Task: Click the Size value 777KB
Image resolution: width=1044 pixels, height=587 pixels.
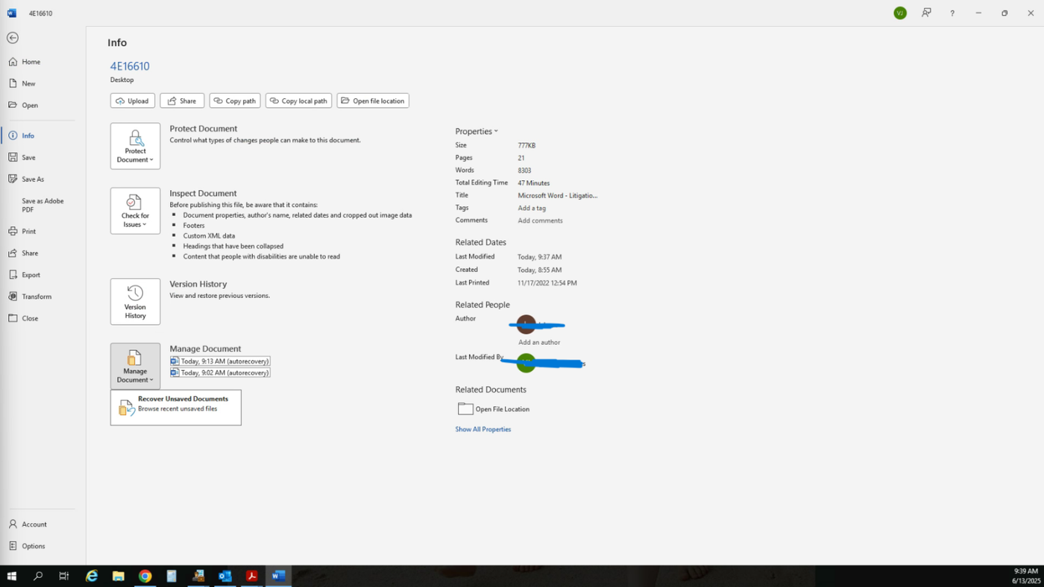Action: (526, 145)
